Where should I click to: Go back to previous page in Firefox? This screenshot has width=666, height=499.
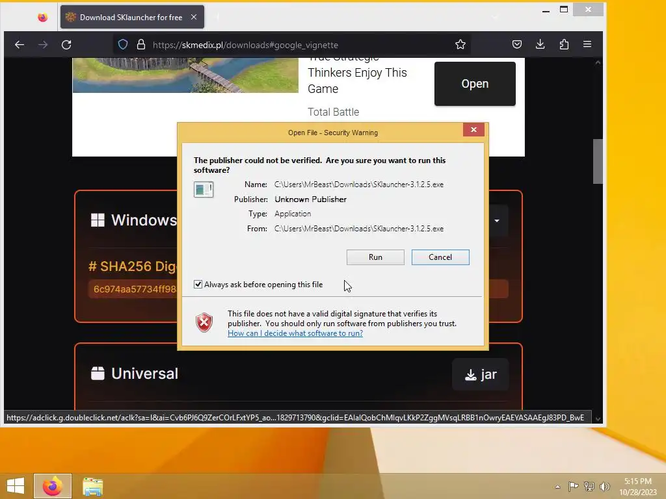[20, 45]
